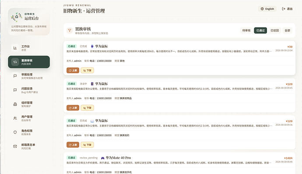This screenshot has height=174, width=302.
Task: Switch to the 待审核 filter tab
Action: [246, 31]
